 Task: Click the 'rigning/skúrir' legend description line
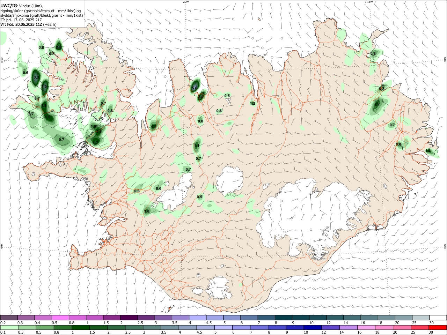point(41,11)
